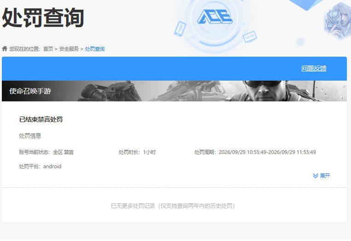Click the 已无更多处罚记录 notice text
Viewport: 351px width, 241px height.
(x=173, y=206)
